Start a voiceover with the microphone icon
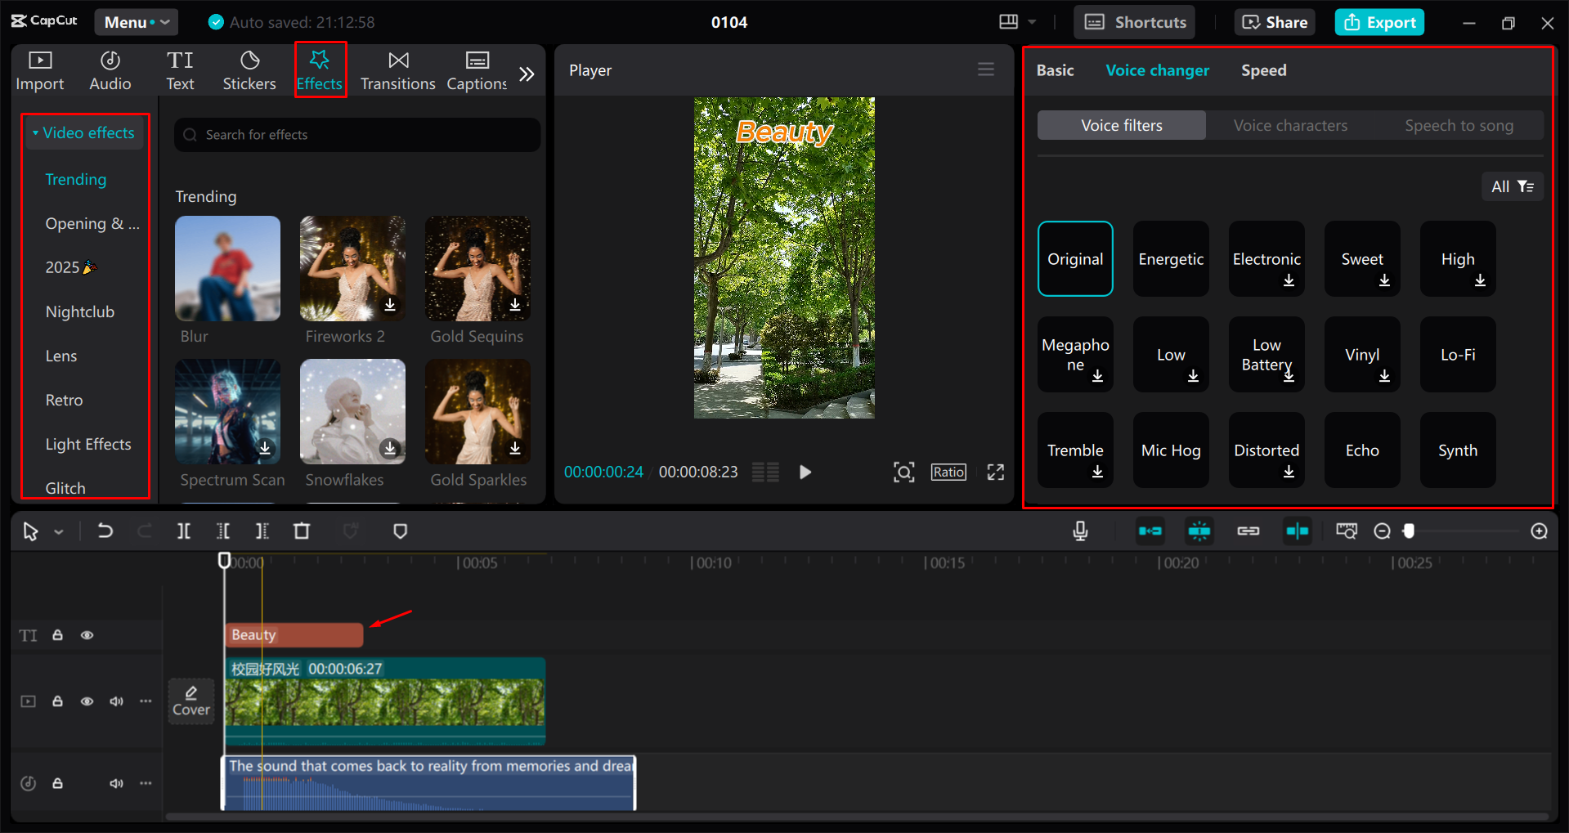 coord(1079,531)
